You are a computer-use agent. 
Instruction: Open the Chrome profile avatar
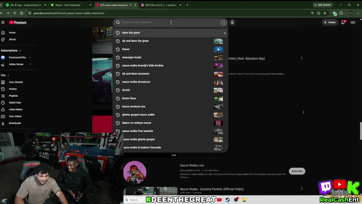[351, 13]
